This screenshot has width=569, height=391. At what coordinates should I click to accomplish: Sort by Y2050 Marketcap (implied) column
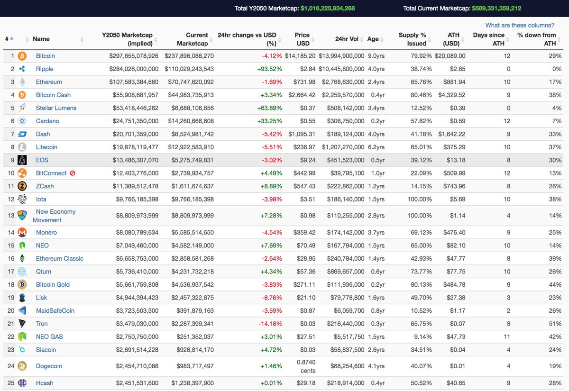pyautogui.click(x=127, y=39)
